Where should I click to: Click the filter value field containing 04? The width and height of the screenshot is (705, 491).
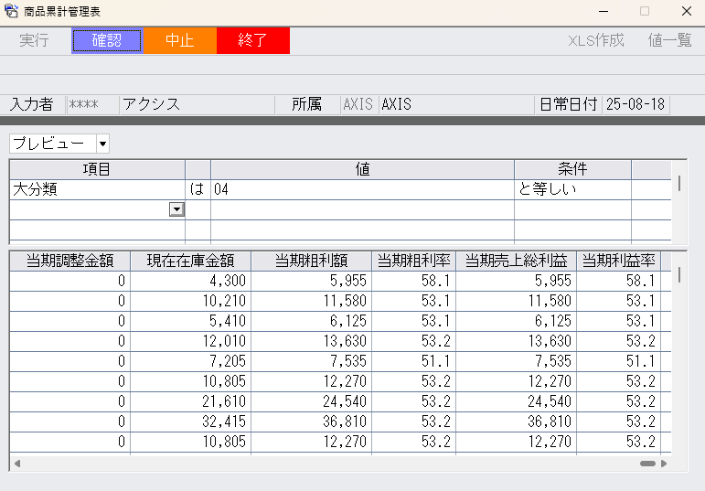[362, 190]
